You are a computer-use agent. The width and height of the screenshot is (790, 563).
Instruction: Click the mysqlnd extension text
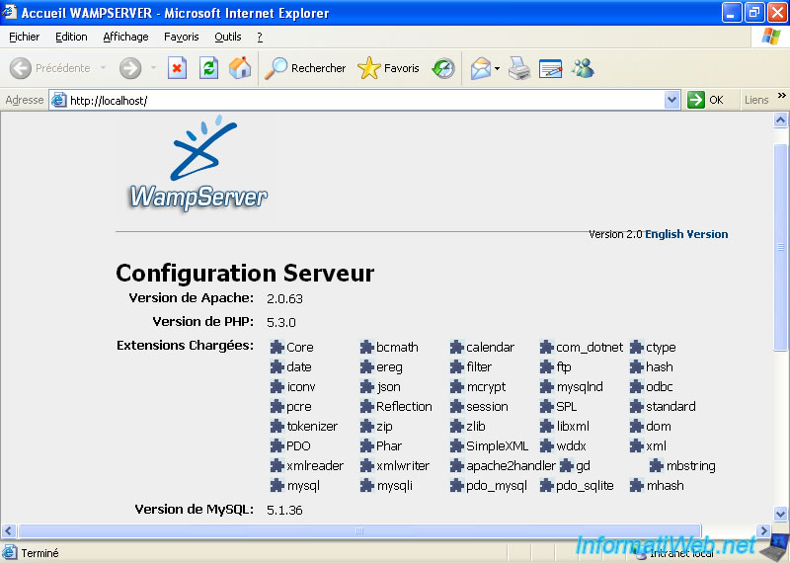point(580,387)
